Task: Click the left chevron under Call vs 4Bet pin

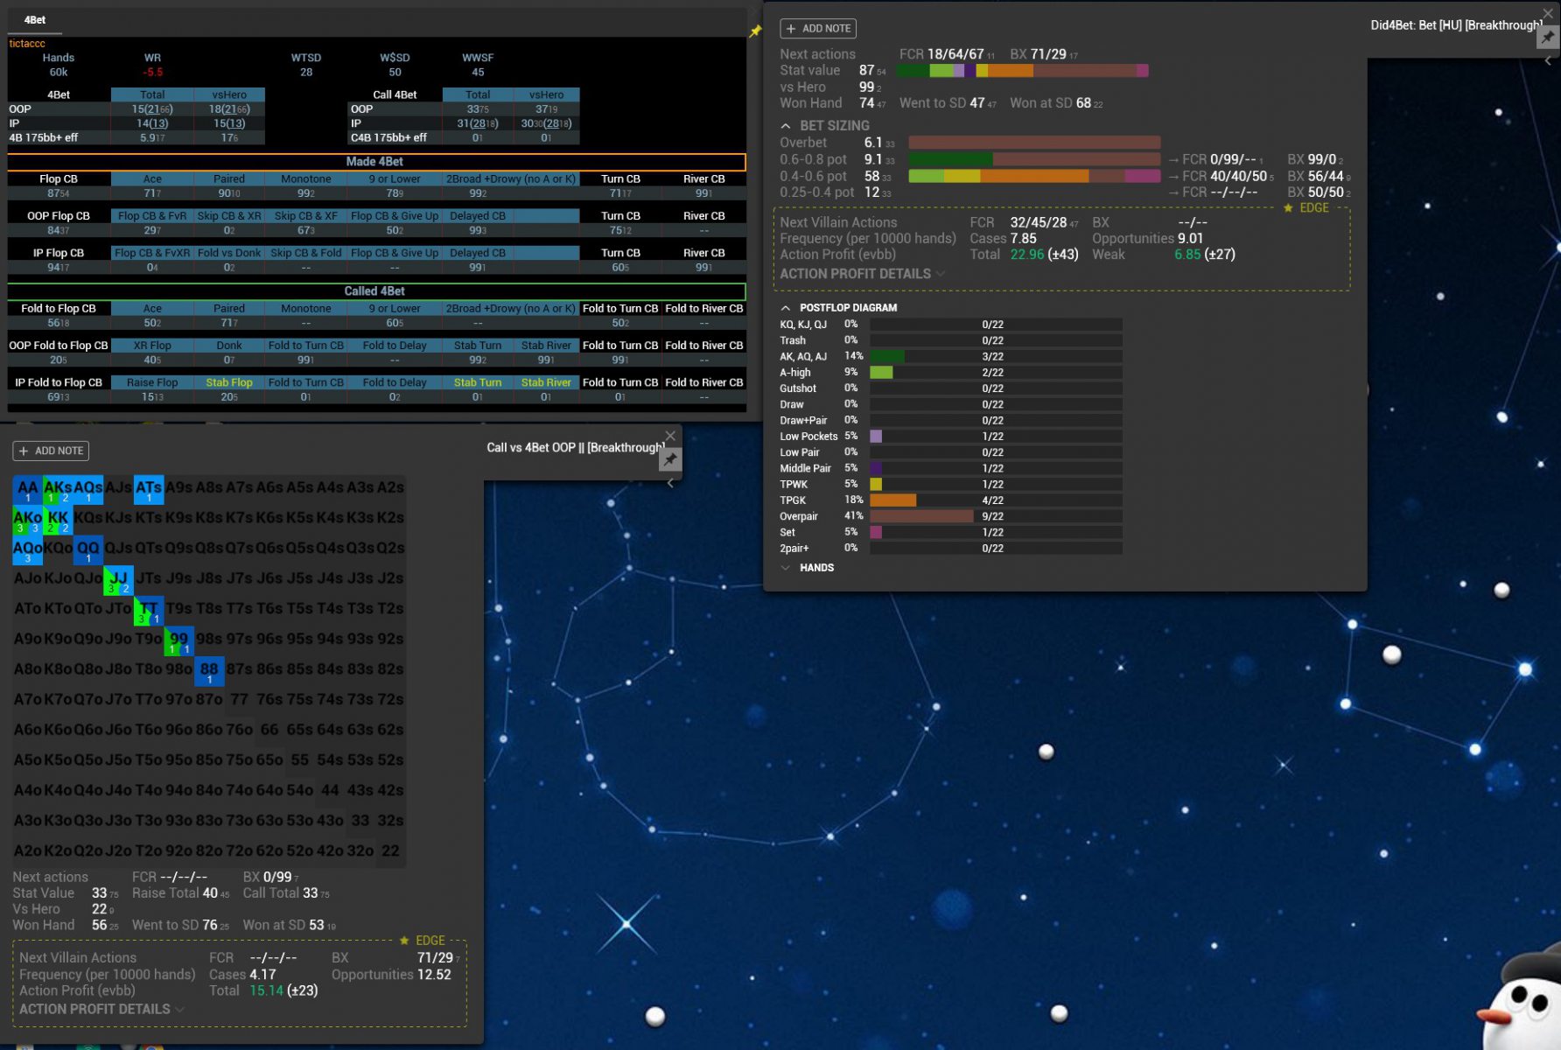Action: (x=670, y=483)
